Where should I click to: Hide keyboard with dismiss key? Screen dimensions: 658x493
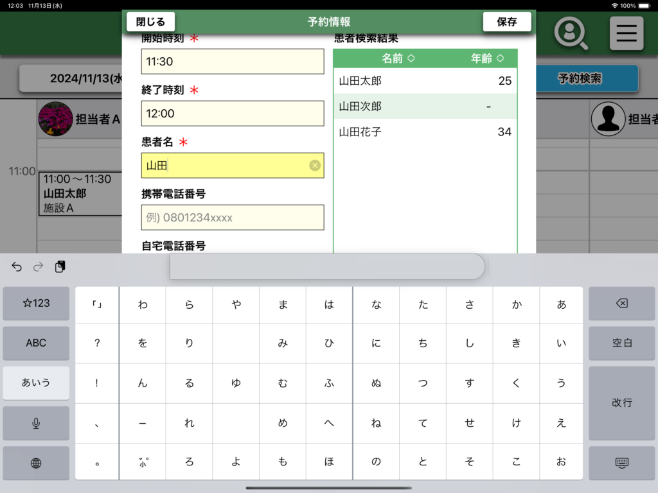[x=621, y=463]
